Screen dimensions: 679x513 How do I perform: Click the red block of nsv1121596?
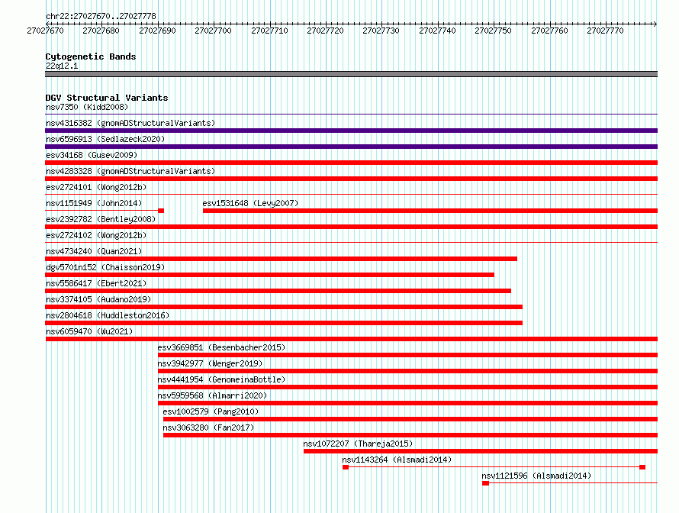click(485, 483)
